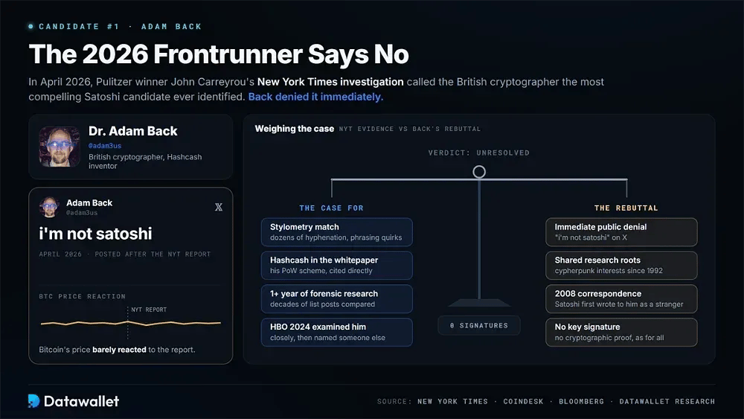Viewport: 744px width, 419px height.
Task: Click 'APRIL 2026 · POSTED AFTER THE NYT REPORT'
Action: click(125, 255)
